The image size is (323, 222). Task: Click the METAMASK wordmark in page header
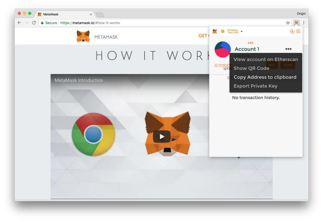click(x=106, y=37)
